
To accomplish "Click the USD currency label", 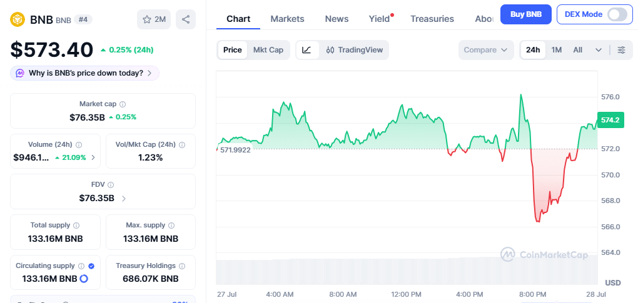I will click(x=613, y=282).
